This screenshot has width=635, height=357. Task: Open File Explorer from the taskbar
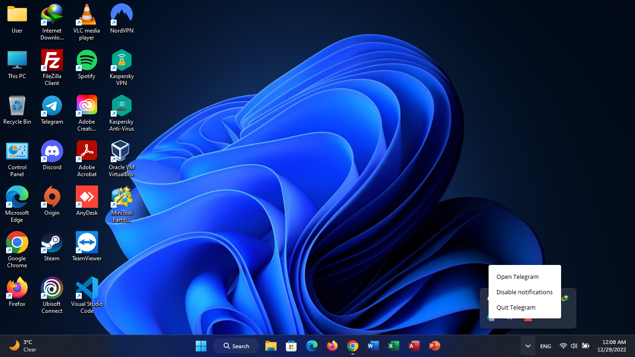coord(271,346)
